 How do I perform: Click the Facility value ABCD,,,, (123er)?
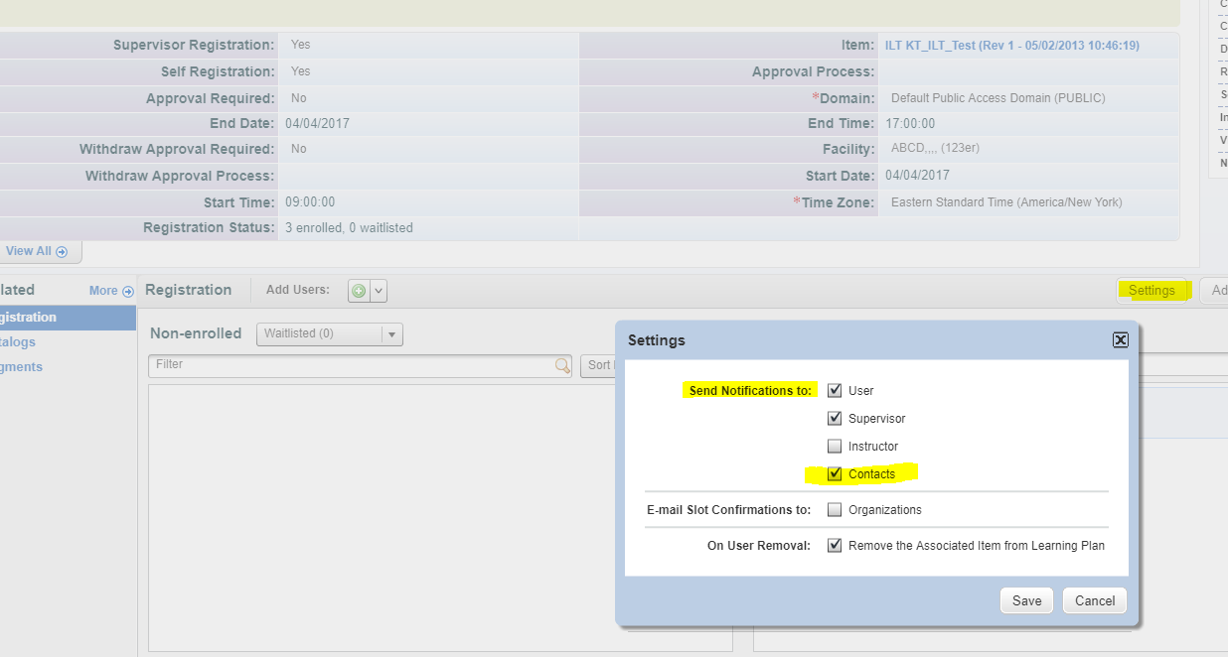click(x=935, y=149)
